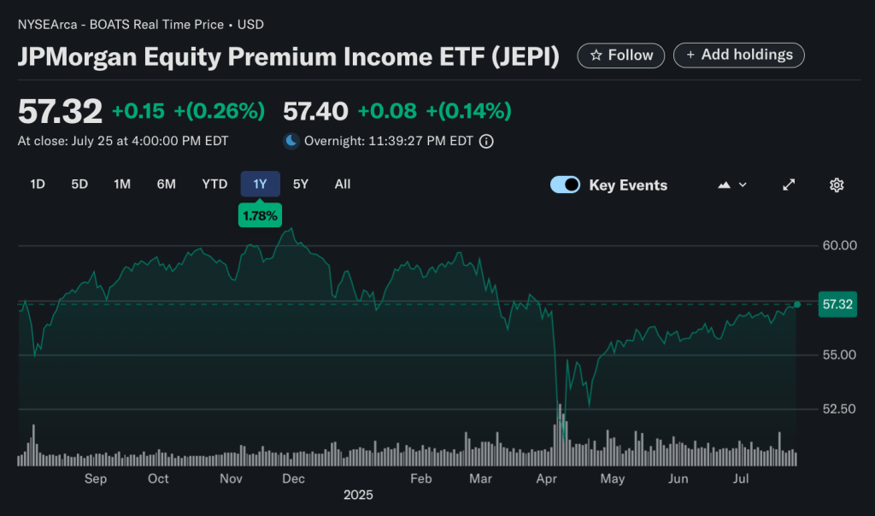This screenshot has height=516, width=875.
Task: Open the info tooltip next to Overnight time
Action: click(x=486, y=141)
